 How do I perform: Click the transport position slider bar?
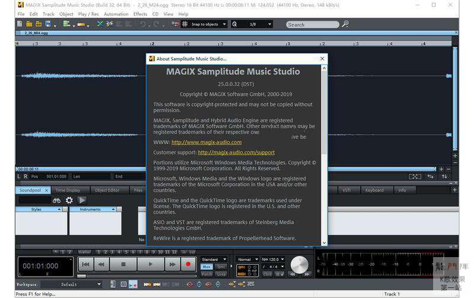point(137,275)
